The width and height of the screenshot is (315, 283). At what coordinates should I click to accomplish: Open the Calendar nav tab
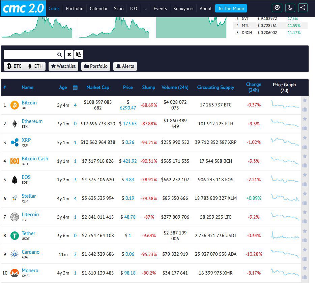(x=98, y=8)
